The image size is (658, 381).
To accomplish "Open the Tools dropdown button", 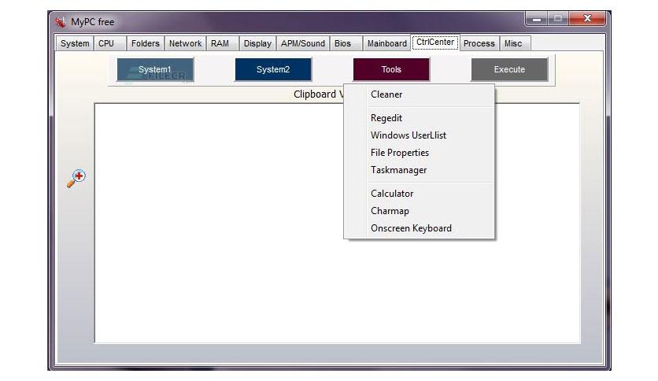I will coord(391,69).
